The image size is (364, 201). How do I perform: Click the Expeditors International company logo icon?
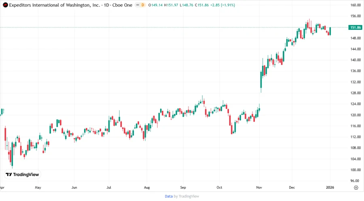(x=5, y=5)
